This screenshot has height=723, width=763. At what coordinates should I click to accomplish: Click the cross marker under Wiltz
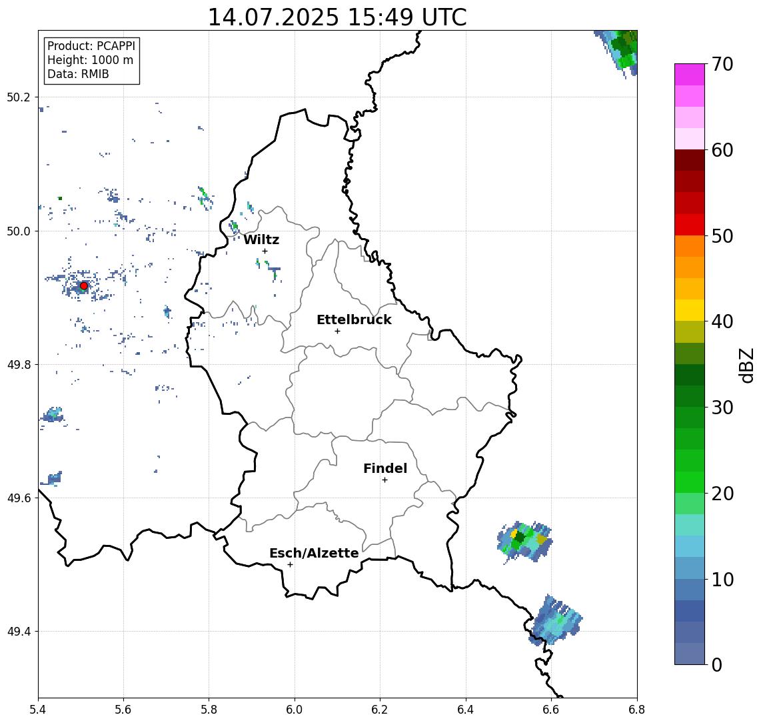pyautogui.click(x=265, y=251)
